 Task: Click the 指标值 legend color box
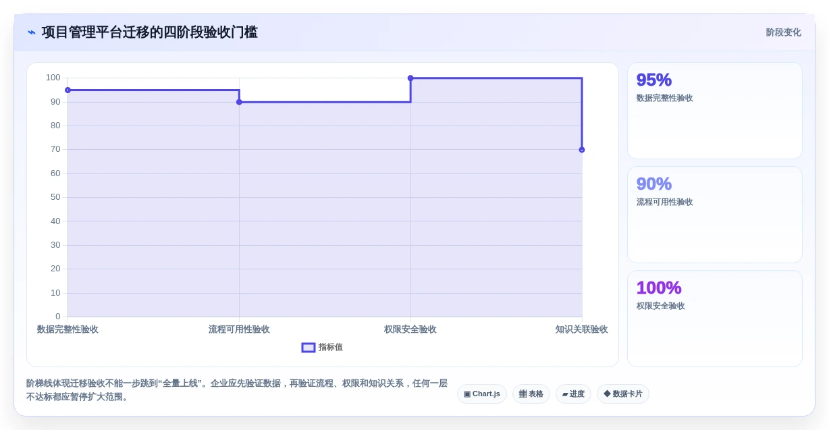tap(309, 348)
